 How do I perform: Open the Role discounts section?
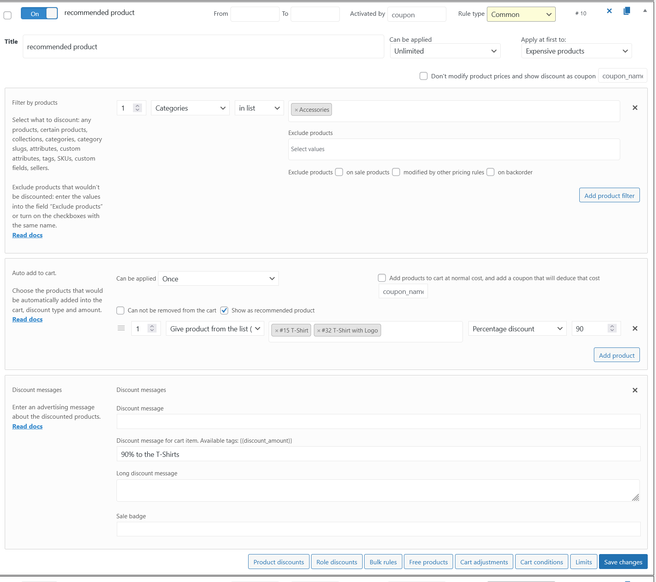tap(337, 562)
